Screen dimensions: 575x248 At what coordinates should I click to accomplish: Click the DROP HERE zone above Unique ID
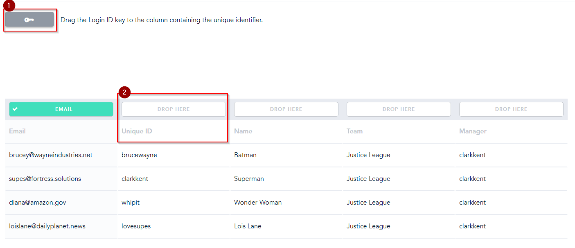(174, 109)
